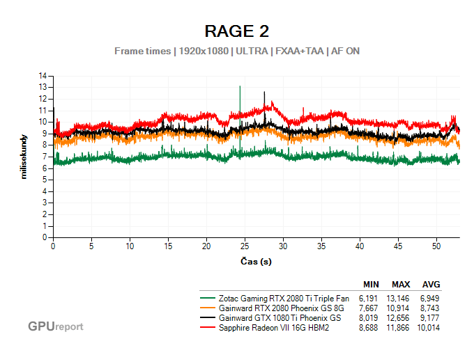Screen dimensions: 474x348
Task: Click the orange legend swatch for Gainward RTX 2080
Action: pos(208,308)
